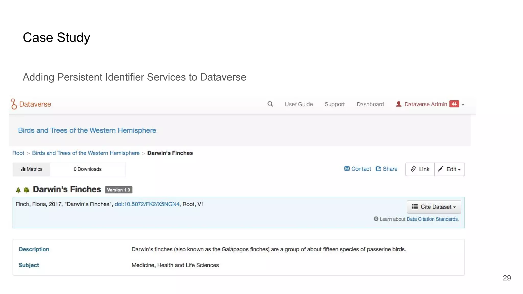523x294 pixels.
Task: Click the Contact envelope icon
Action: pos(347,168)
